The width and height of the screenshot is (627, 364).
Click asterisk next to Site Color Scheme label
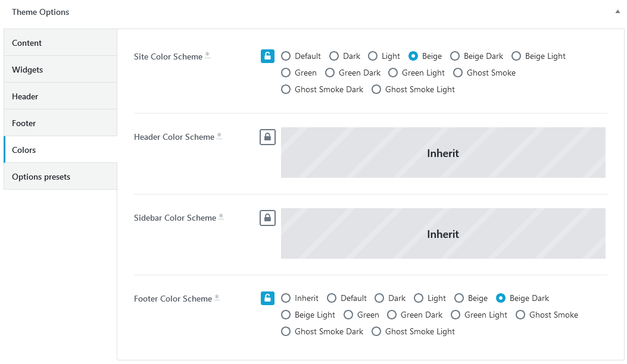pyautogui.click(x=208, y=55)
